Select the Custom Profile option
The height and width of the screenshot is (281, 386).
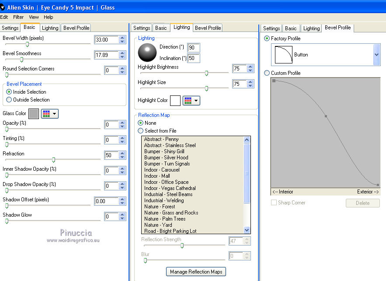tap(267, 73)
